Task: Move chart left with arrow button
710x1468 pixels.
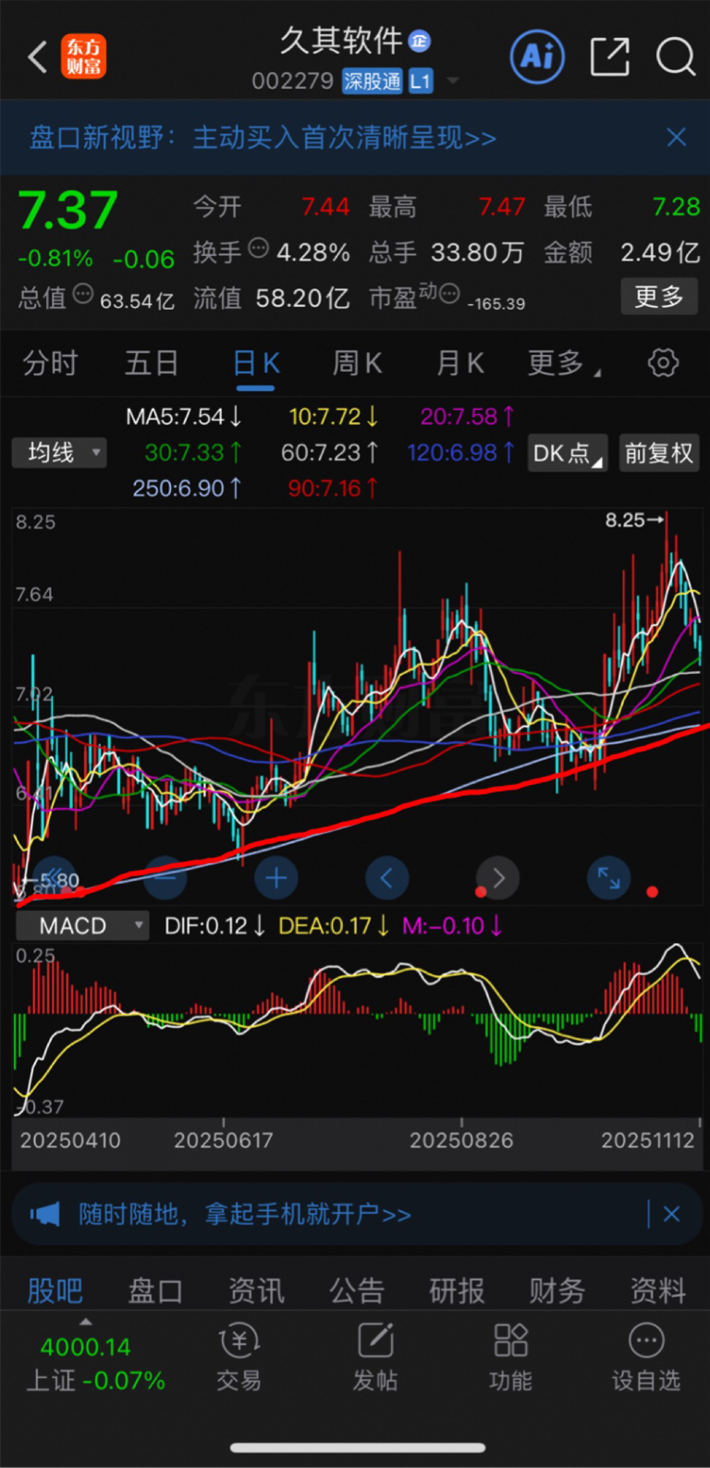Action: [x=386, y=878]
